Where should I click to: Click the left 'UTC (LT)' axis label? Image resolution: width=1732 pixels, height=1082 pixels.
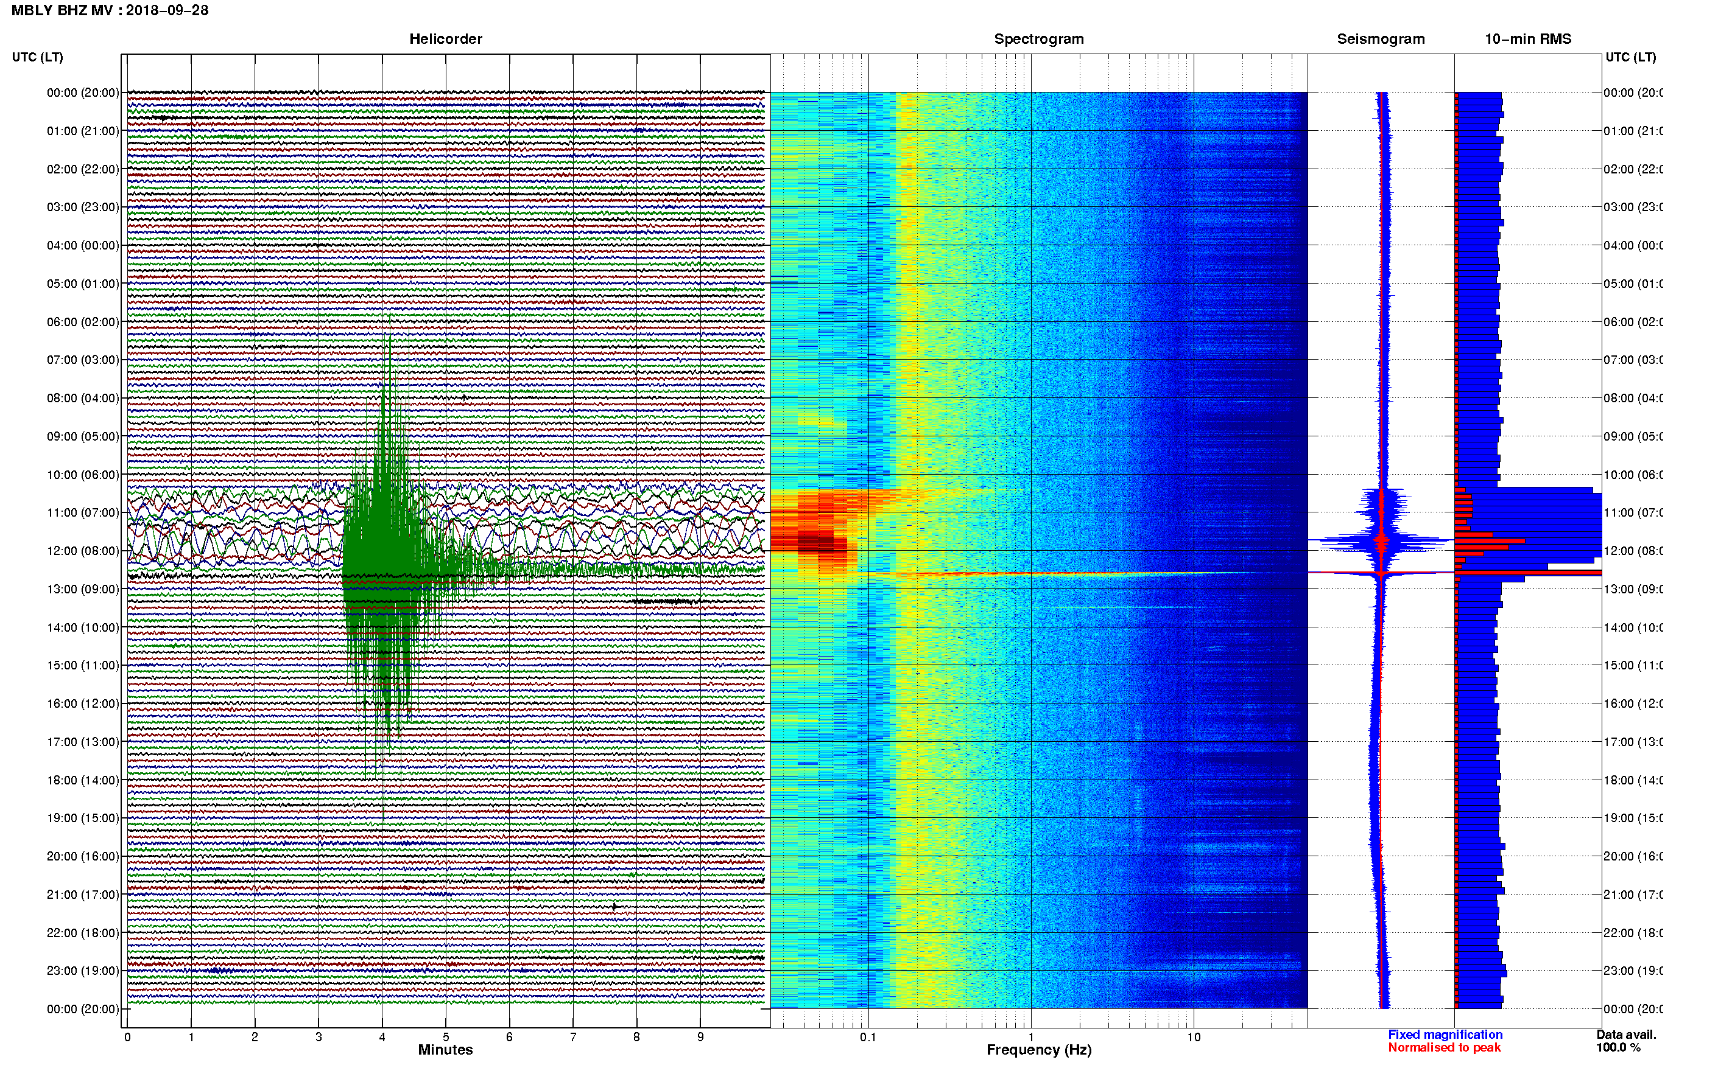[x=37, y=57]
